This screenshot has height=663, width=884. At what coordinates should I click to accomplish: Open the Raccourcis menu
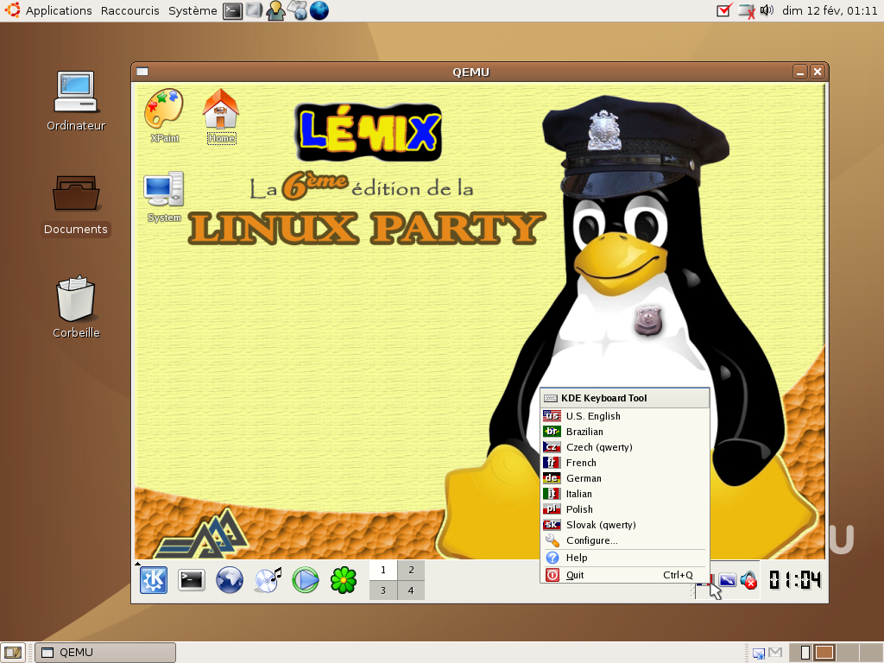point(129,10)
